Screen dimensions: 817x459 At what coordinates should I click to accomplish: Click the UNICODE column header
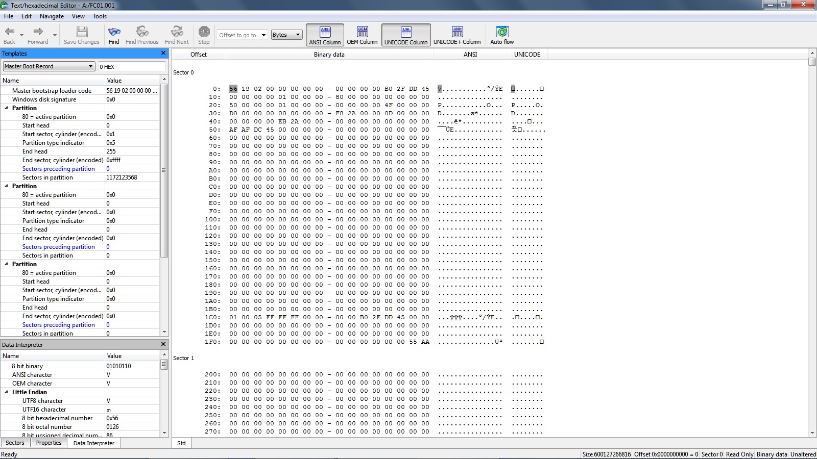coord(527,54)
